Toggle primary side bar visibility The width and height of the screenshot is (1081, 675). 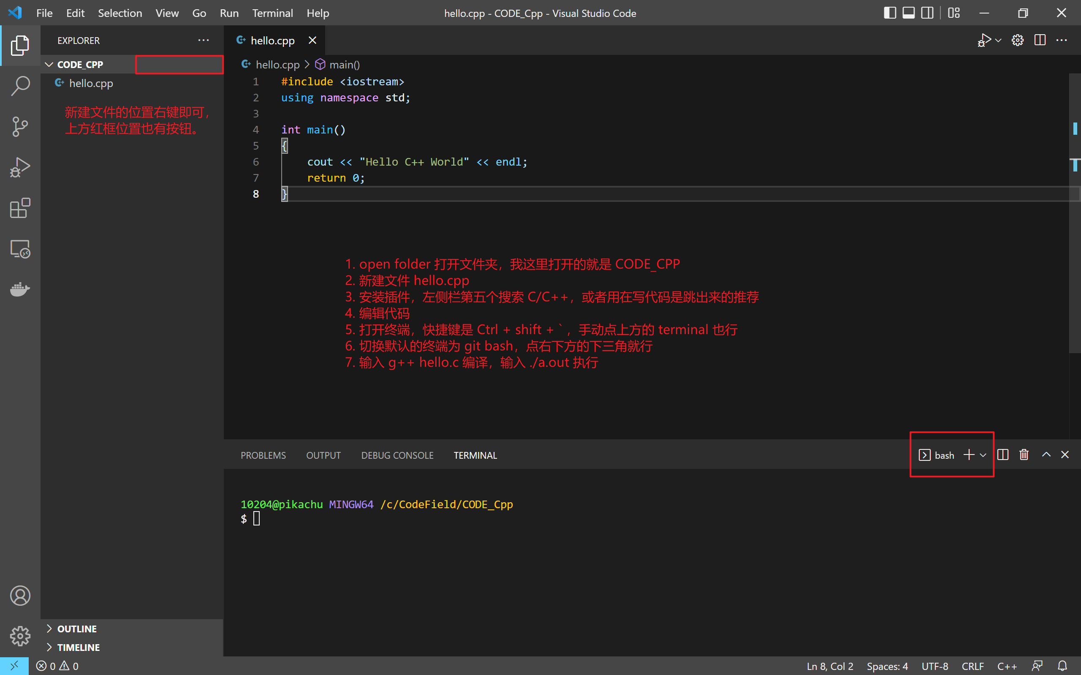890,13
